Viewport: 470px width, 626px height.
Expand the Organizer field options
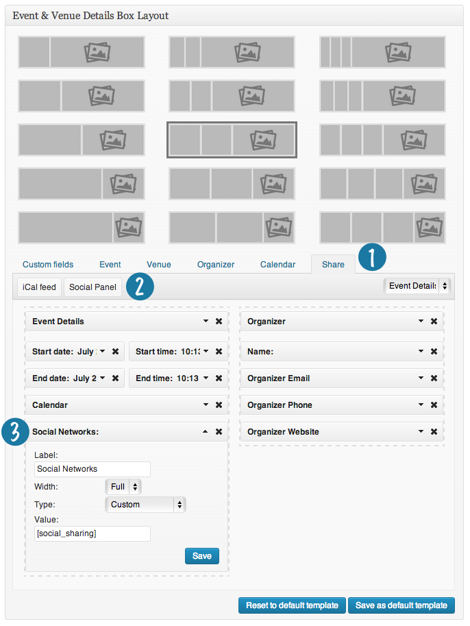[x=421, y=322]
